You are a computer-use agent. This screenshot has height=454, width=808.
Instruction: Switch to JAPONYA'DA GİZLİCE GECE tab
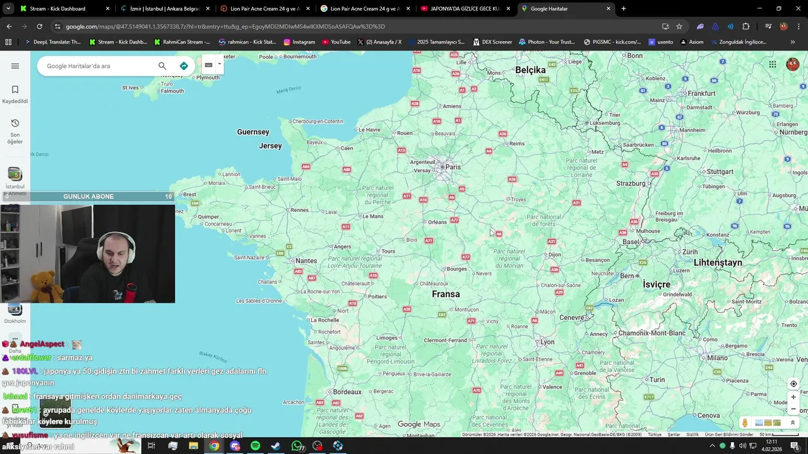click(x=465, y=9)
